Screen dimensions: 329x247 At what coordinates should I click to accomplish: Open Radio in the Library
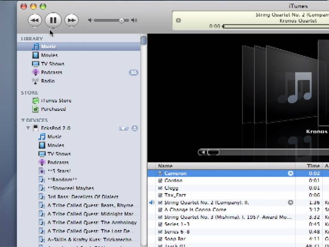(78, 81)
